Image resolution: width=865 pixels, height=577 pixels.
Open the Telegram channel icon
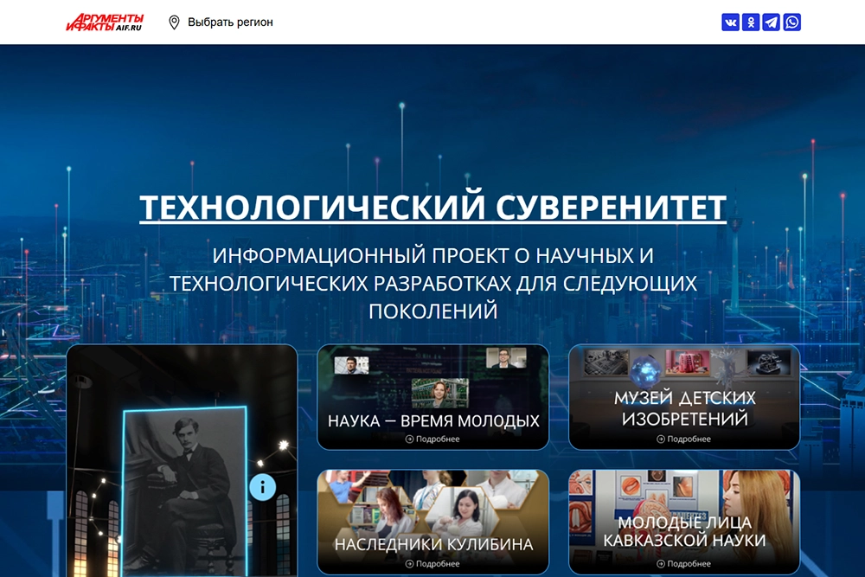click(x=771, y=22)
